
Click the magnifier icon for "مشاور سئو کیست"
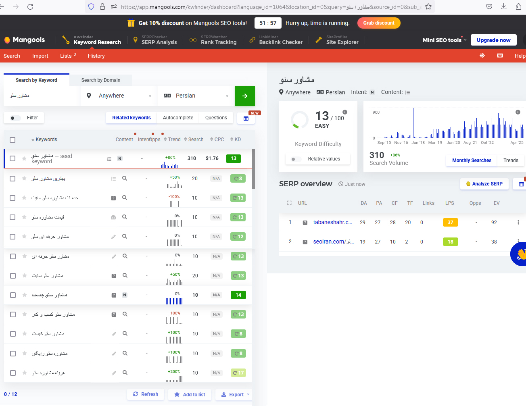point(125,333)
